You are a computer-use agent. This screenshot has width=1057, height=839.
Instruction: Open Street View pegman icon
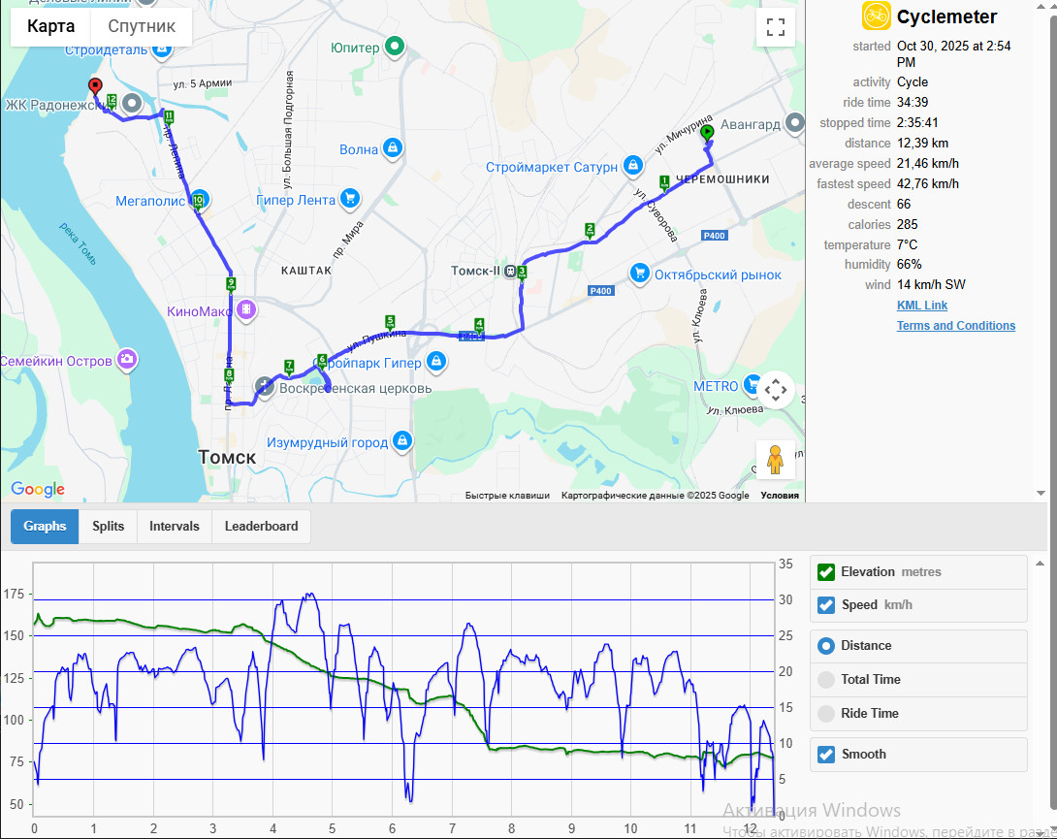click(775, 460)
